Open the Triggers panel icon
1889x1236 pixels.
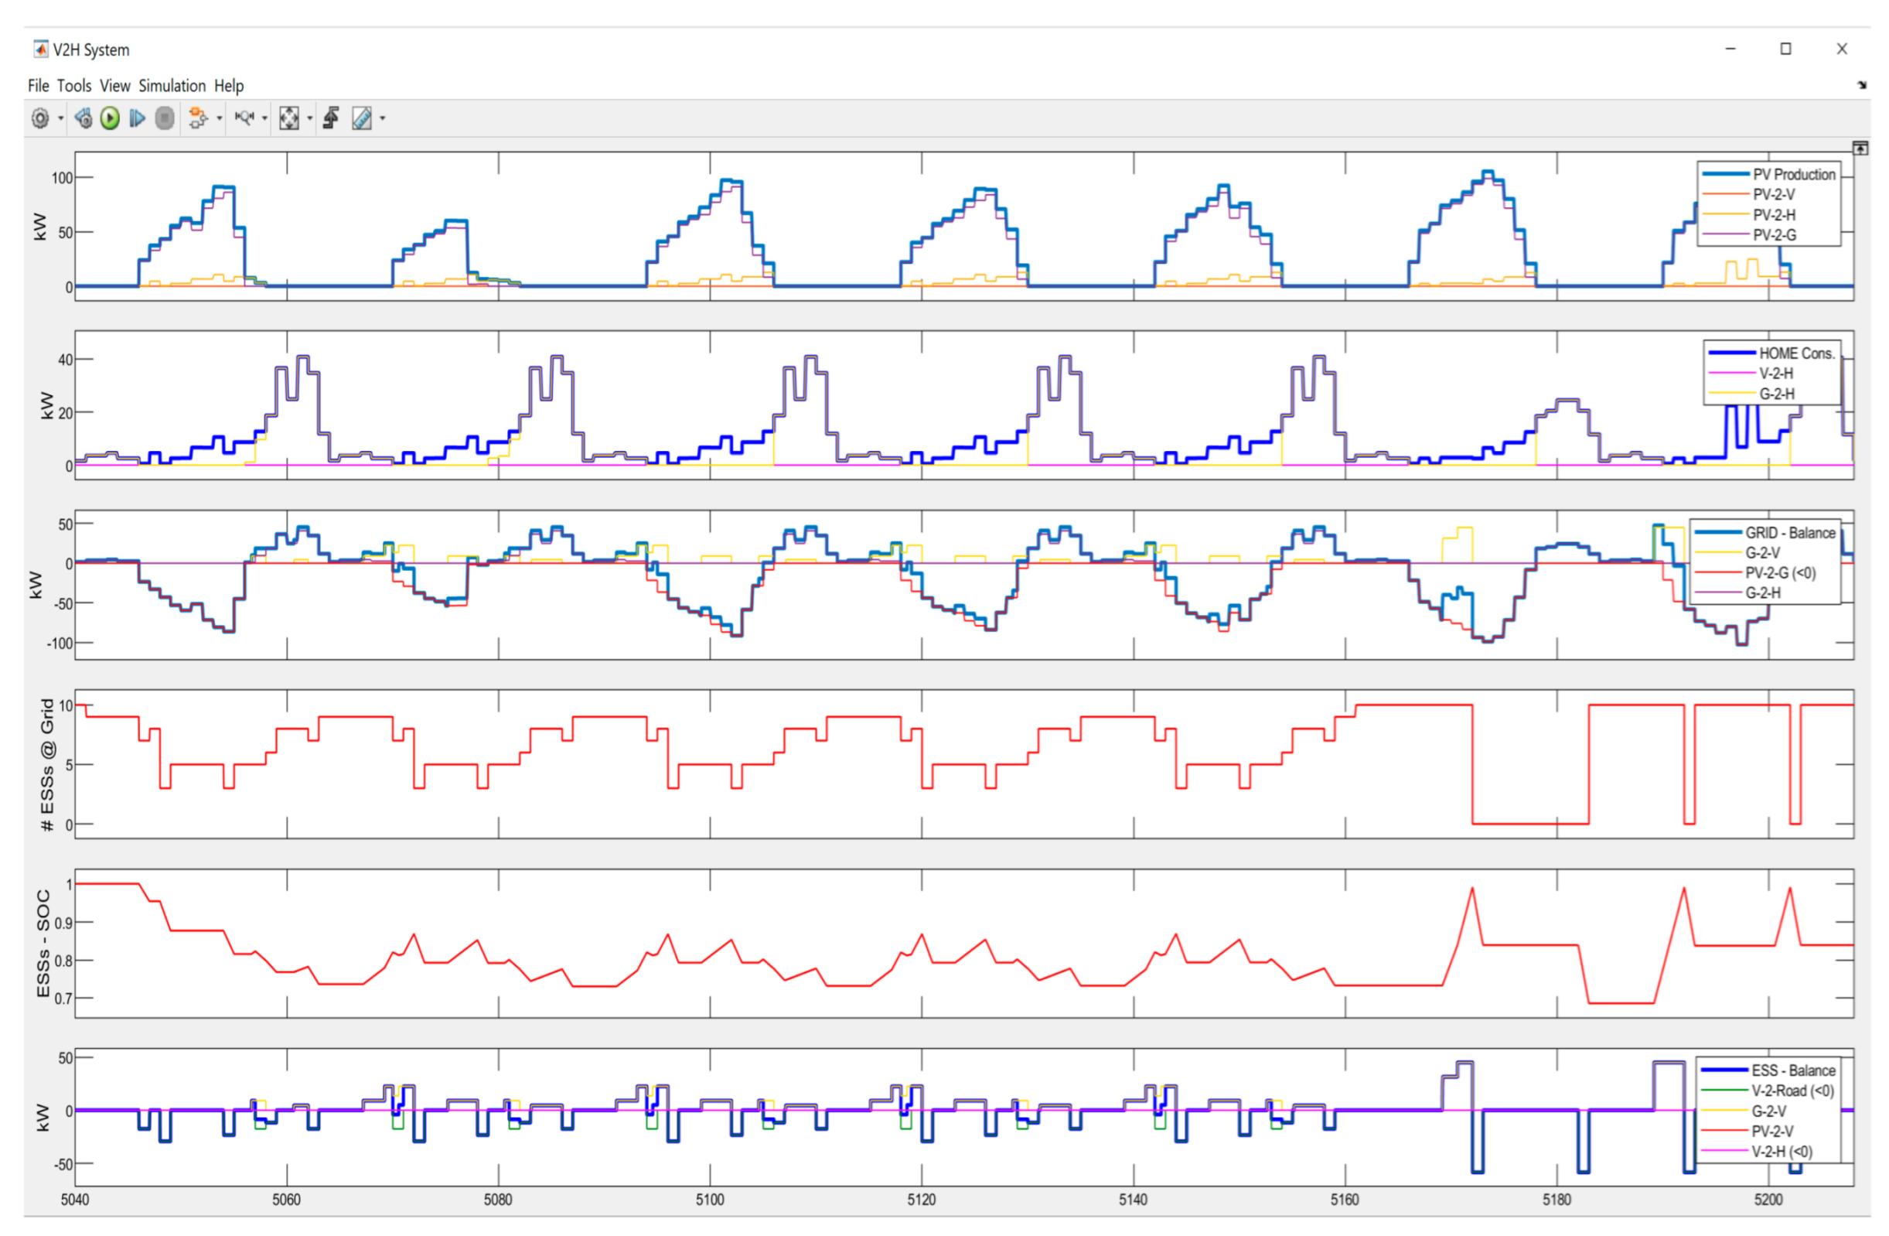tap(332, 119)
